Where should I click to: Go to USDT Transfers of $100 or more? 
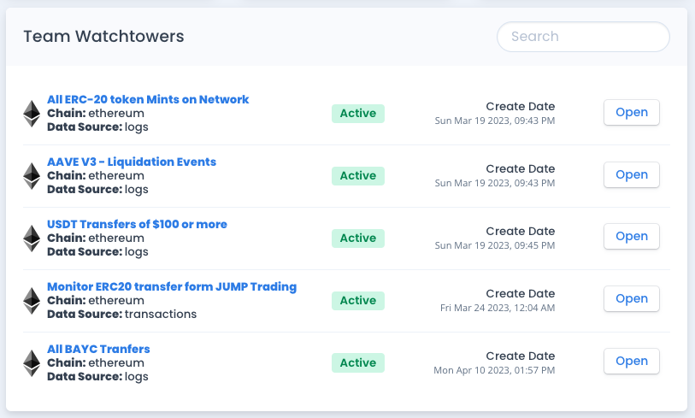[x=137, y=224]
